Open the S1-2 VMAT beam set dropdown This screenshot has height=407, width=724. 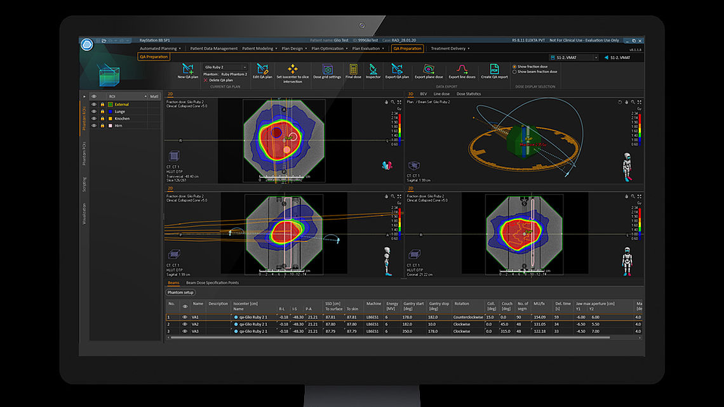pos(596,57)
